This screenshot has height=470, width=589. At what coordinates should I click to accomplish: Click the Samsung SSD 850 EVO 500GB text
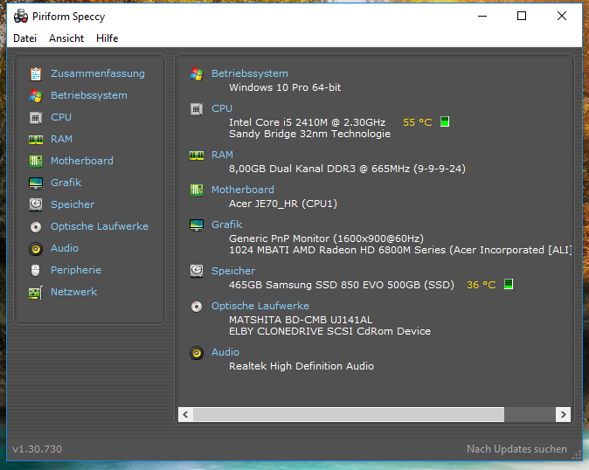342,285
